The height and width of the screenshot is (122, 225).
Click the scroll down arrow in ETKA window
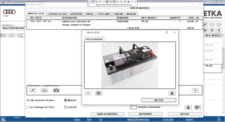point(223,112)
